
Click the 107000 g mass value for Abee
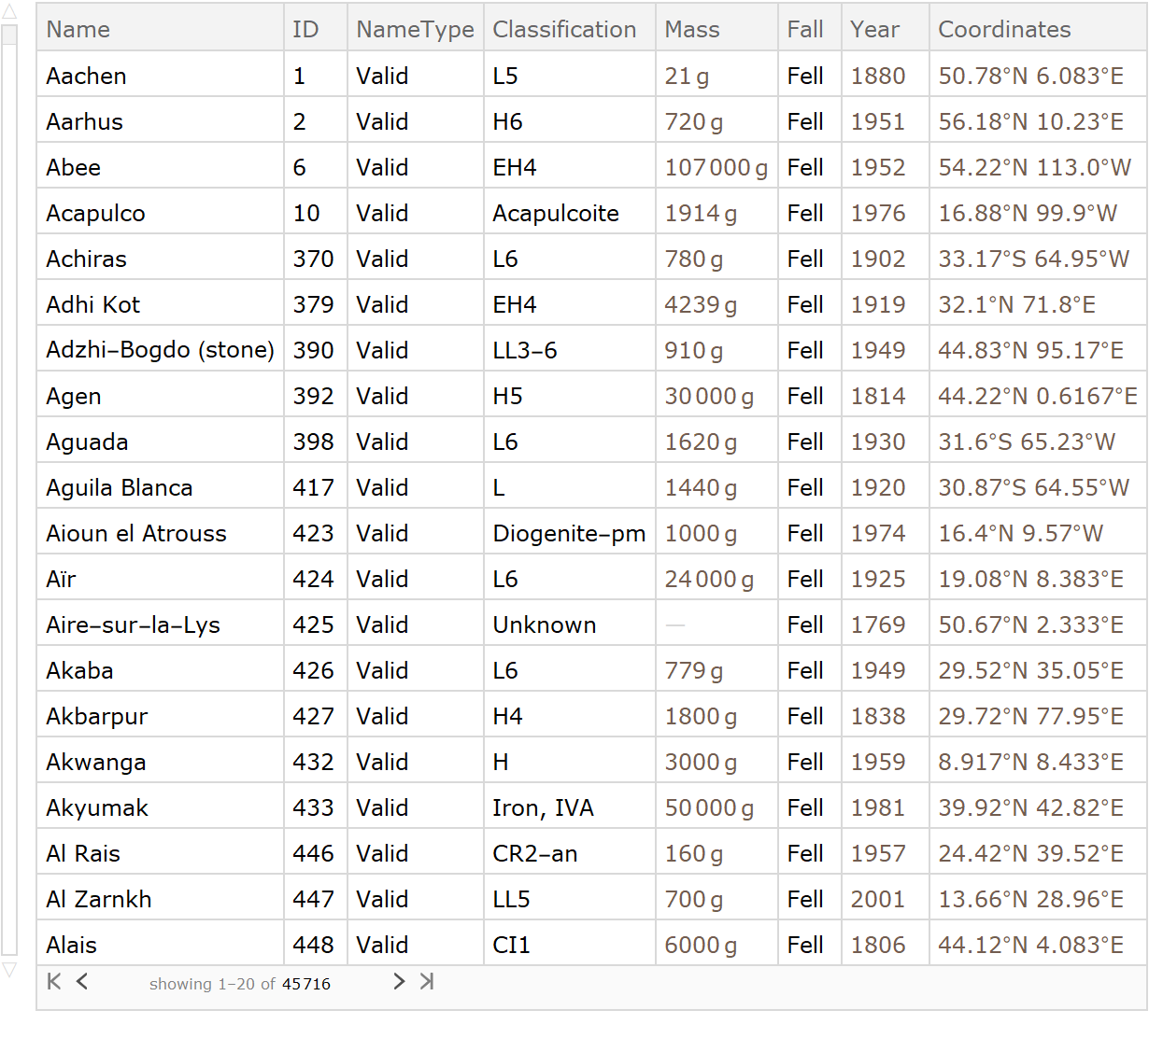[x=716, y=167]
